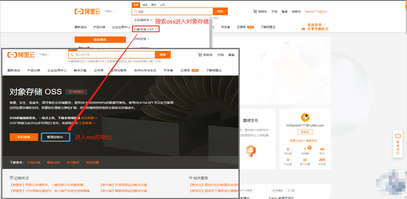407x199 pixels.
Task: Click the 积分 value 46
Action: [322, 149]
